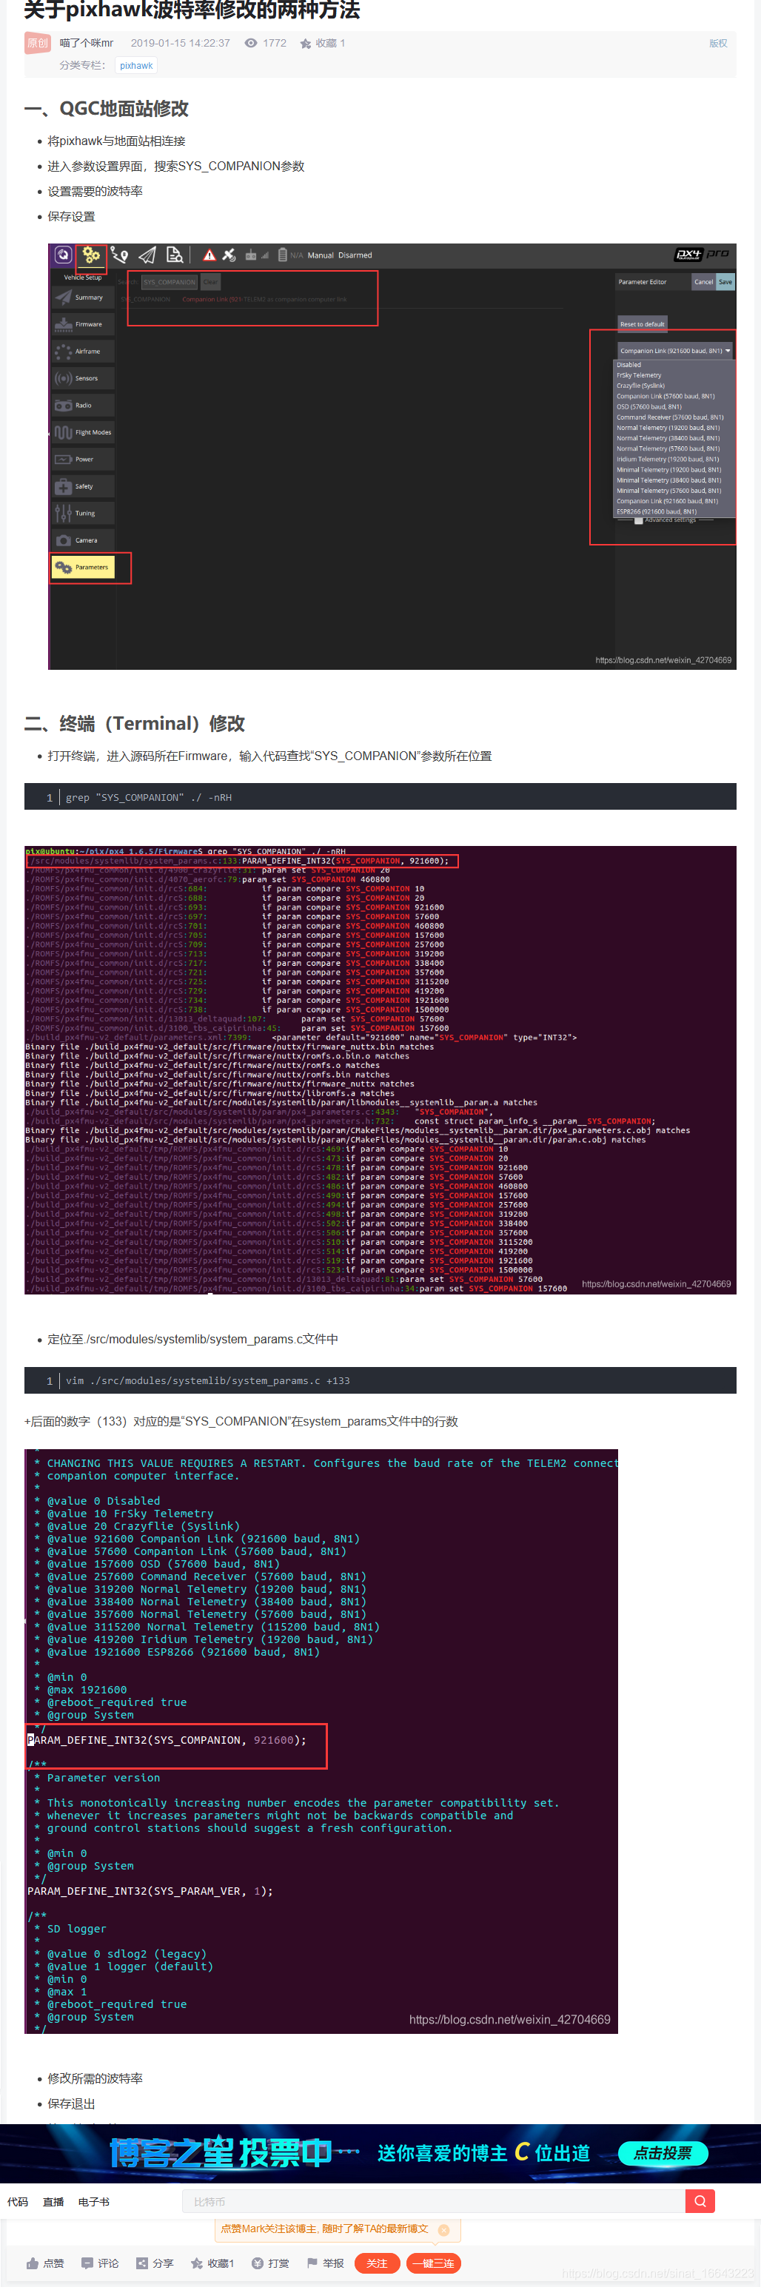The image size is (761, 2287).
Task: Click the red search magnifier button
Action: click(700, 2201)
